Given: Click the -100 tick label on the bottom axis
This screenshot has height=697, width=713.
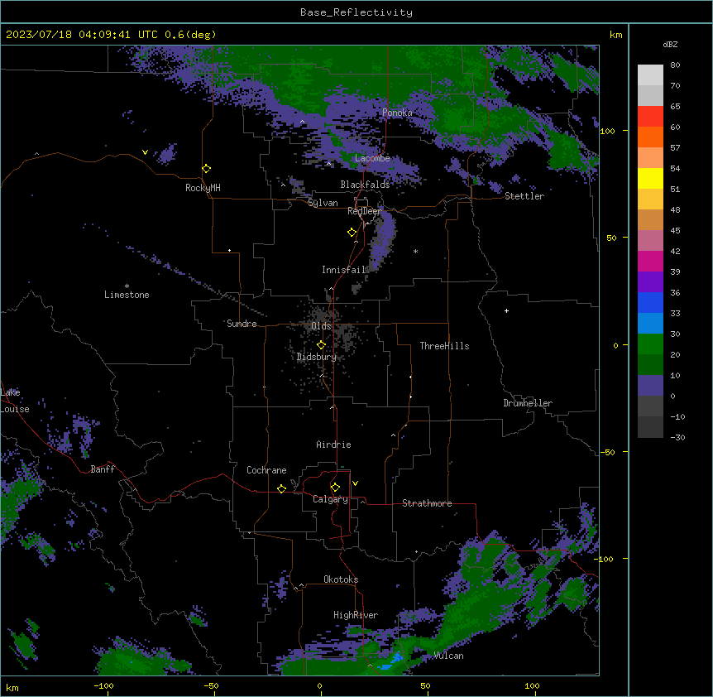Looking at the screenshot, I should pos(103,685).
